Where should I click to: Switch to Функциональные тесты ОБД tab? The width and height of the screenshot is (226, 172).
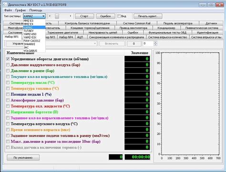pos(167,32)
